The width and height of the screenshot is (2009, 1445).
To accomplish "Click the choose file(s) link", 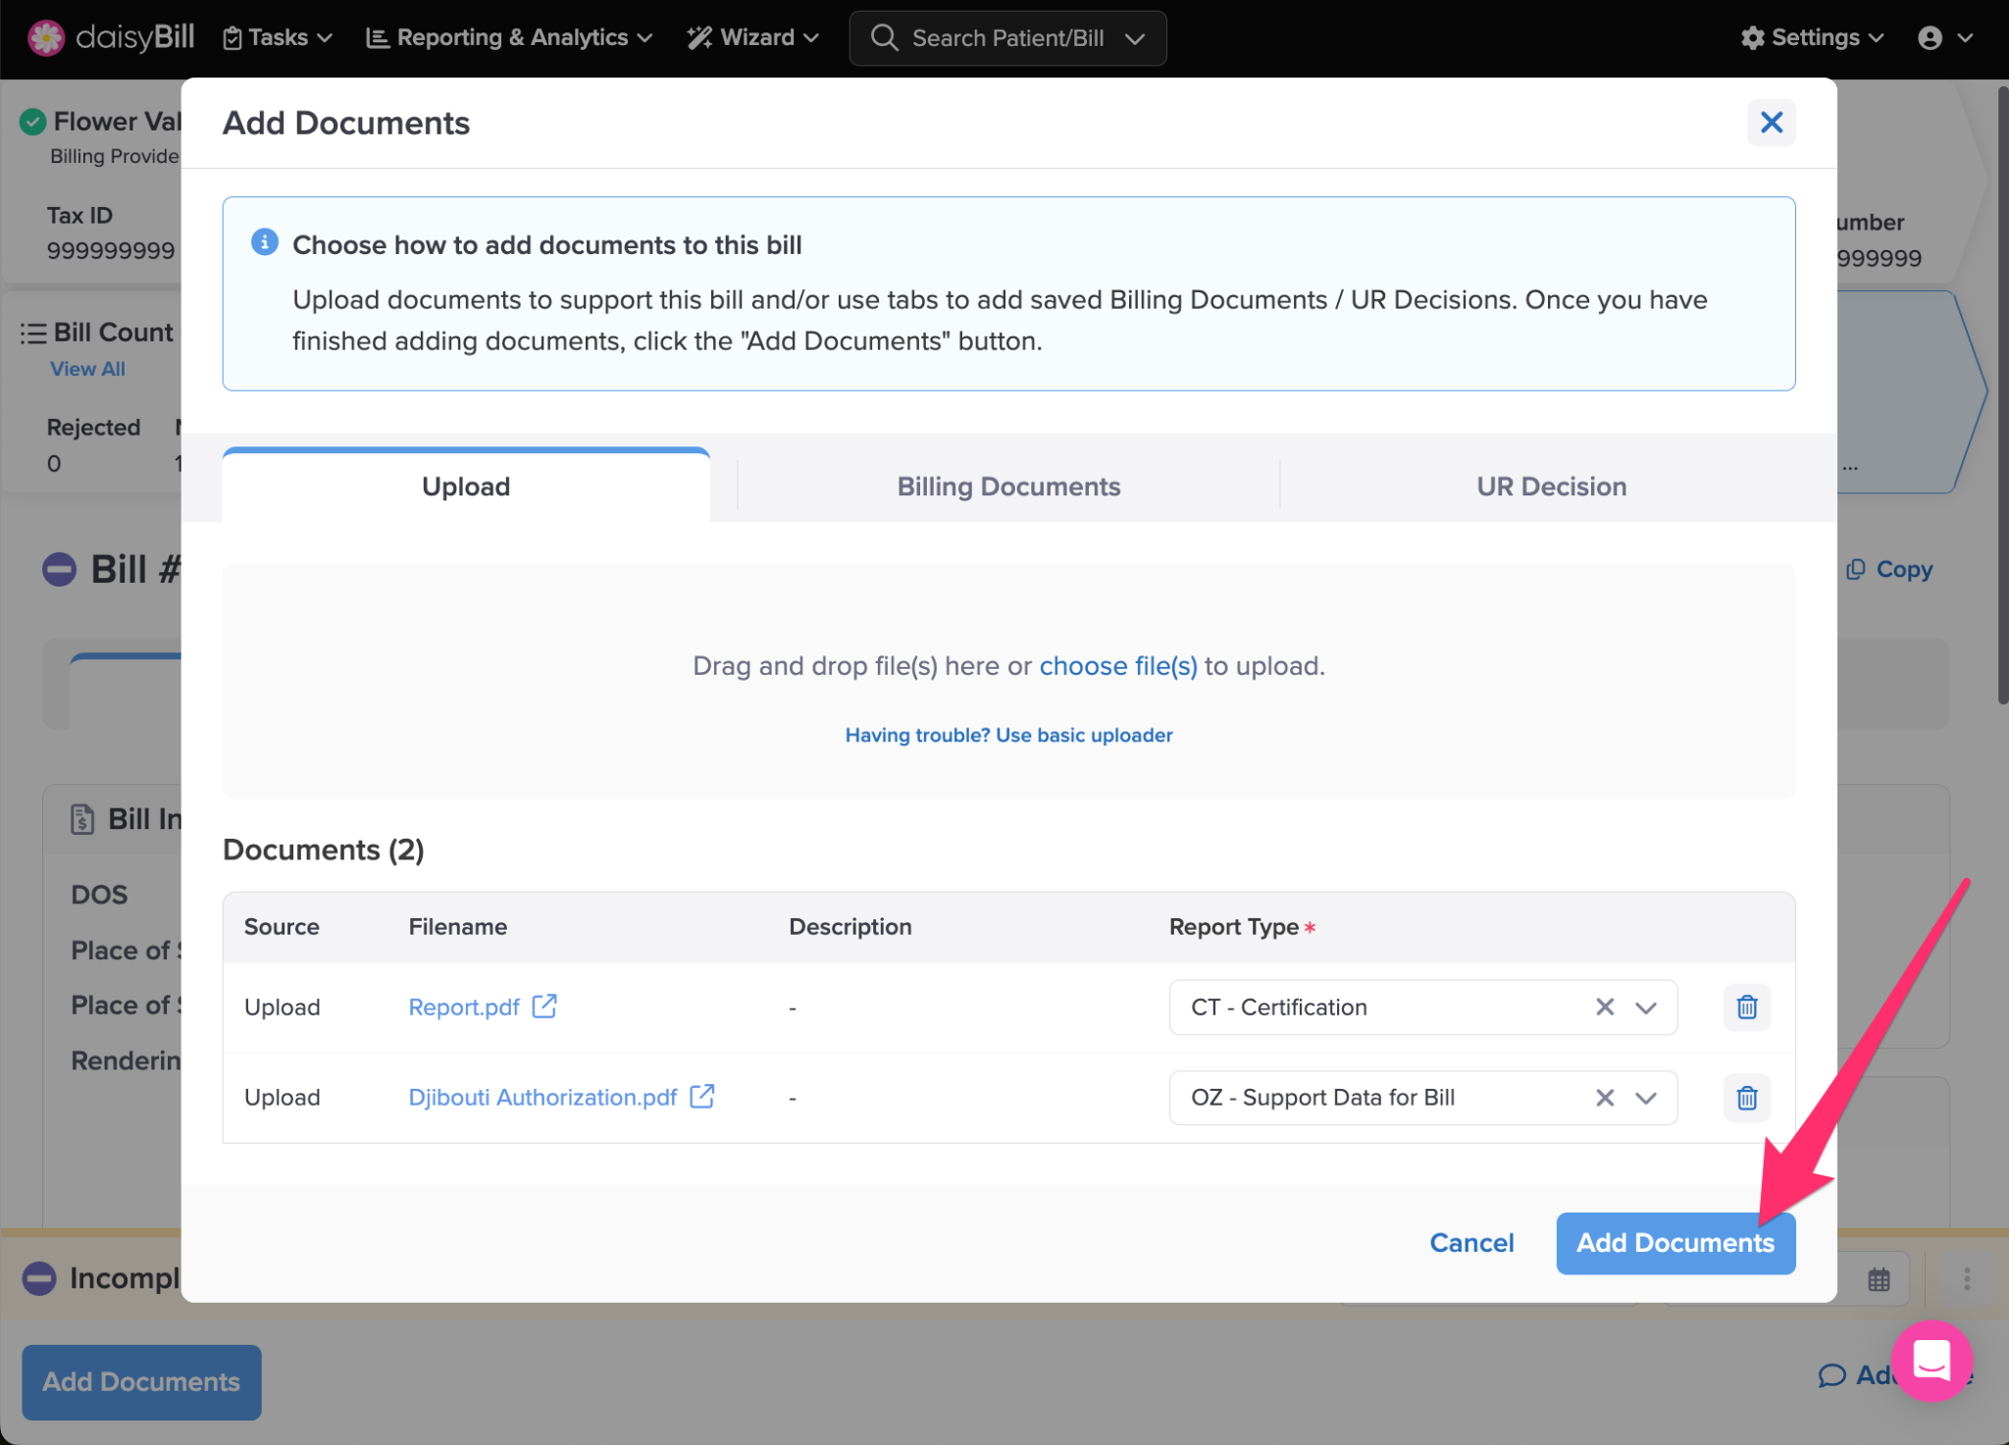I will [1117, 666].
